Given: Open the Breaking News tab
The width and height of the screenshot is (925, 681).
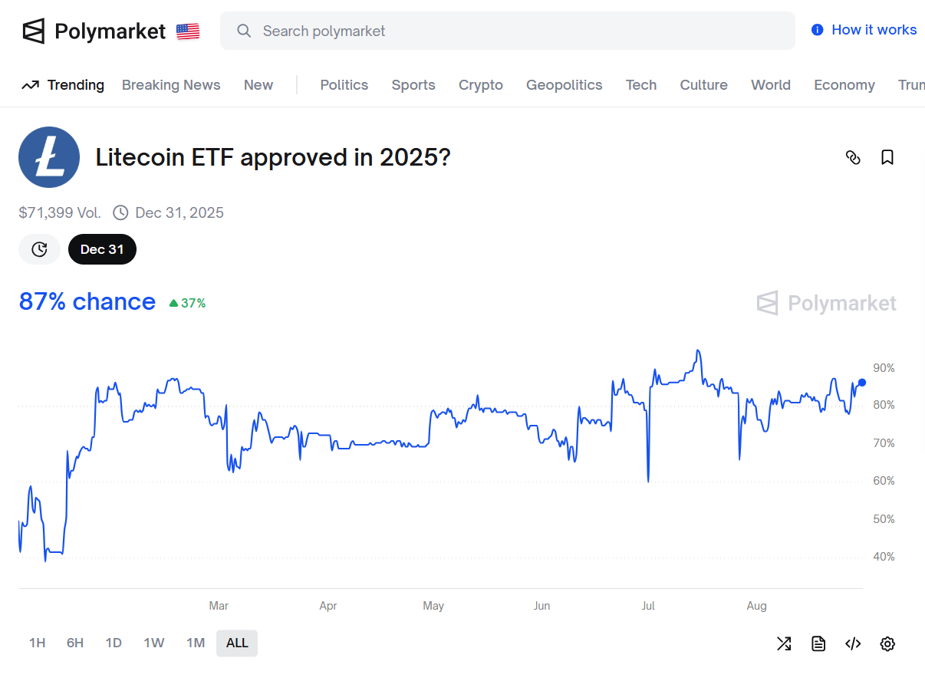Looking at the screenshot, I should point(170,85).
